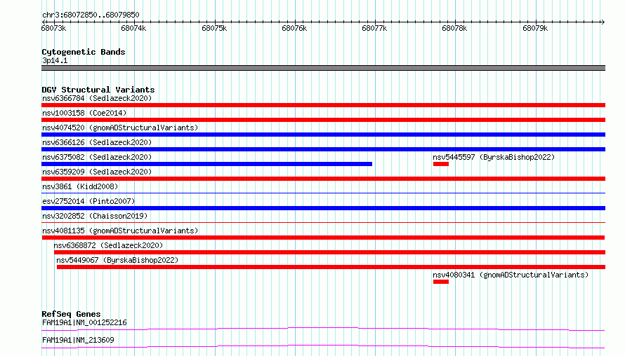Click the DGV Structural Variants track title
Viewport: 625px width, 356px height.
point(98,90)
